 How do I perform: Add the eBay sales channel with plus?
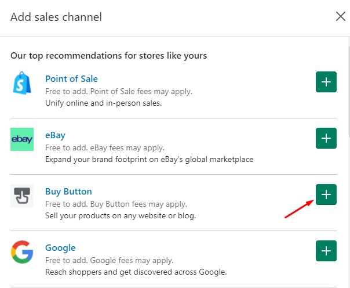click(326, 138)
